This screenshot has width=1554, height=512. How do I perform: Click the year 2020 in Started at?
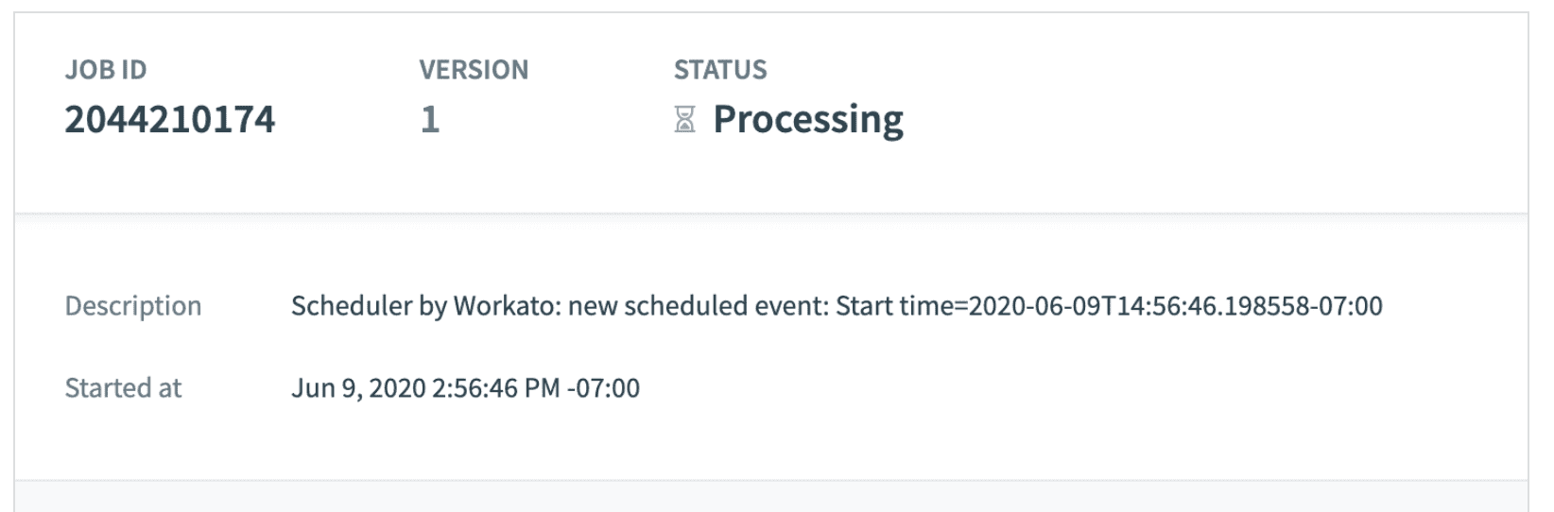click(397, 388)
